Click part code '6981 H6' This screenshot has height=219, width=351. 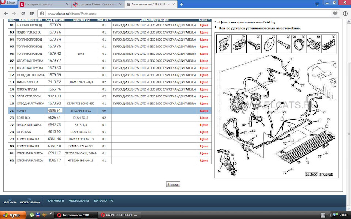click(x=54, y=139)
